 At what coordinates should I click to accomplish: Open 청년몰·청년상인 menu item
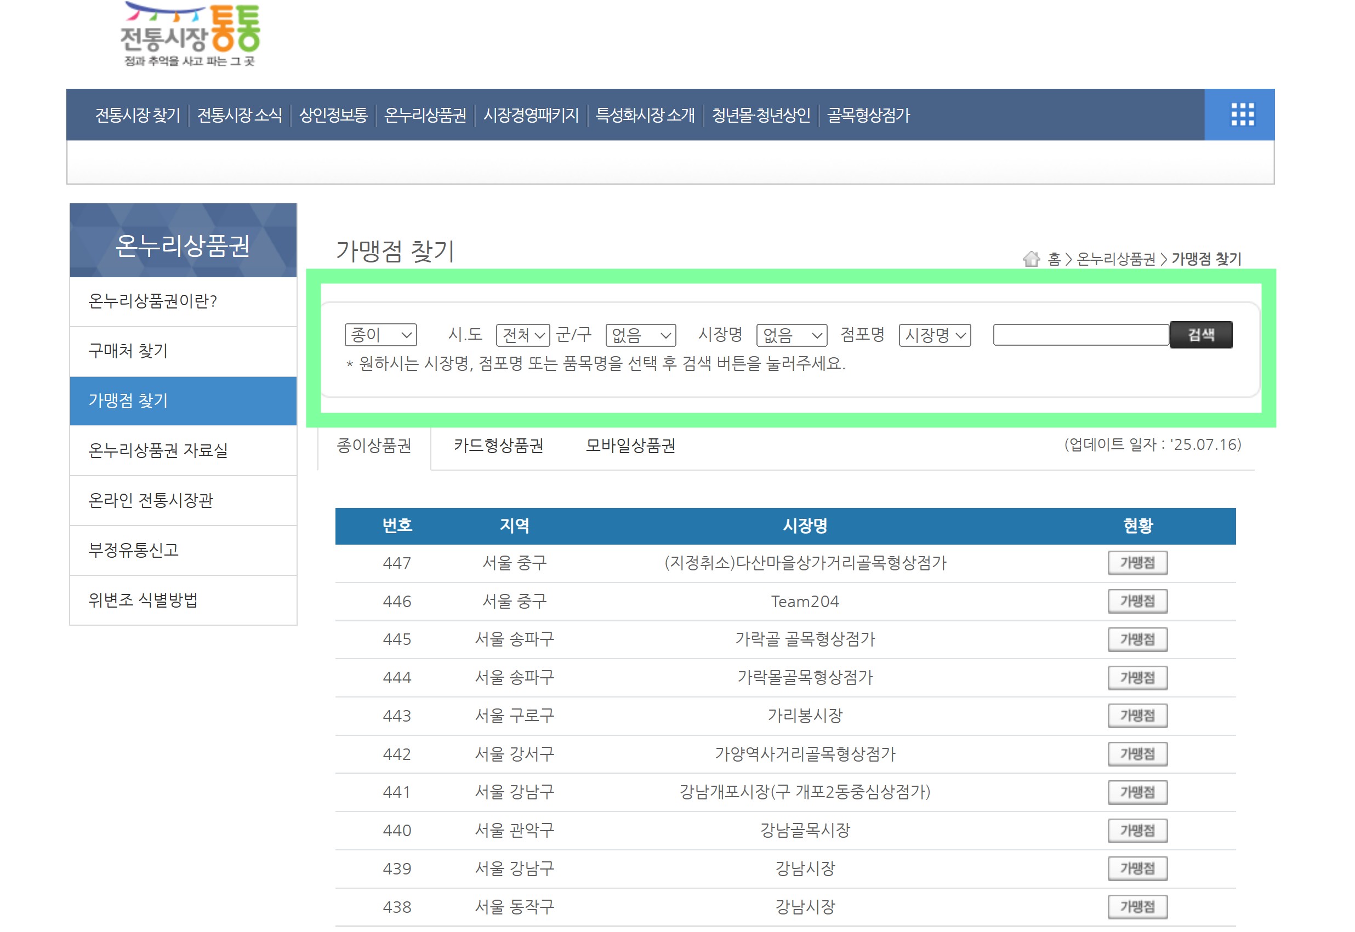tap(760, 115)
